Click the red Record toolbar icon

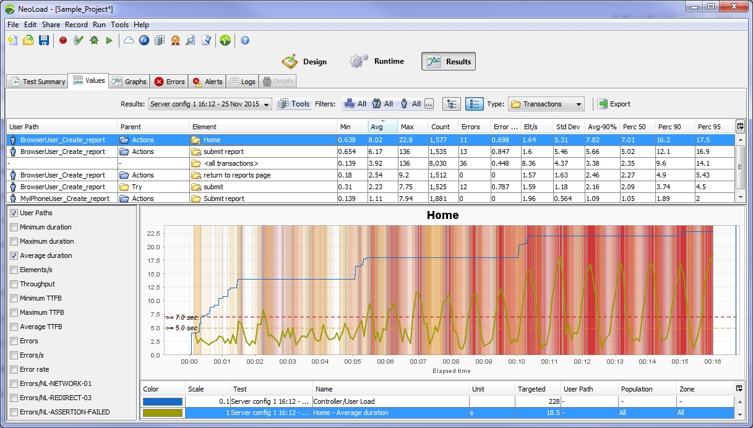pyautogui.click(x=63, y=40)
